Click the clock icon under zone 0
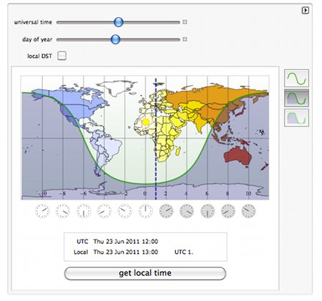 tap(145, 211)
